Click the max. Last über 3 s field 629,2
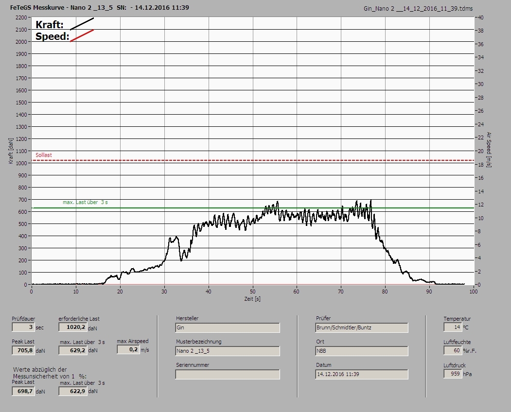Viewport: 511px width, 412px height. click(72, 350)
